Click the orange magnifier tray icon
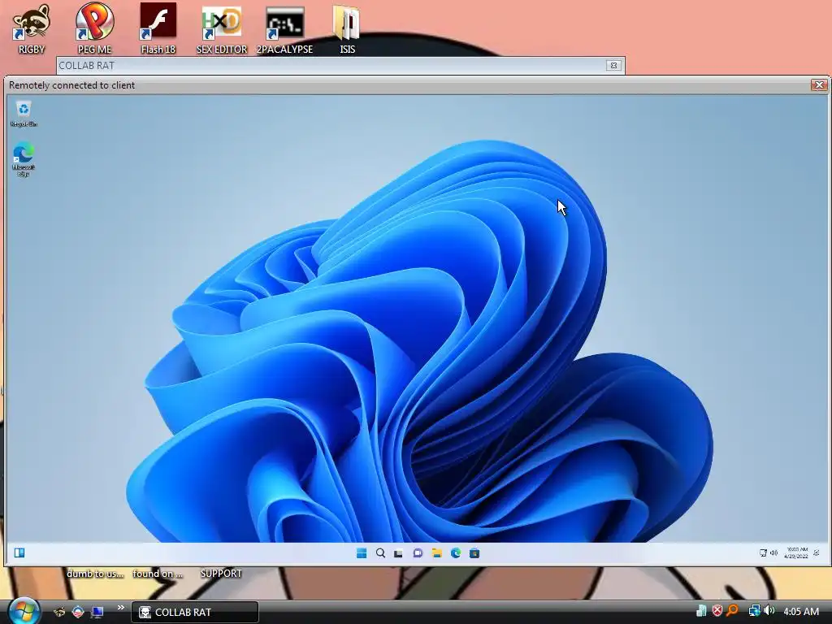Screen dimensions: 832x624 click(733, 611)
